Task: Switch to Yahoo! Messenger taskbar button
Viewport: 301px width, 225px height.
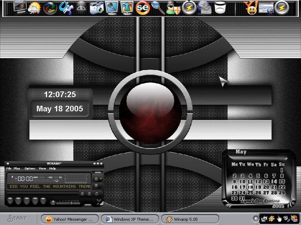Action: (70, 219)
